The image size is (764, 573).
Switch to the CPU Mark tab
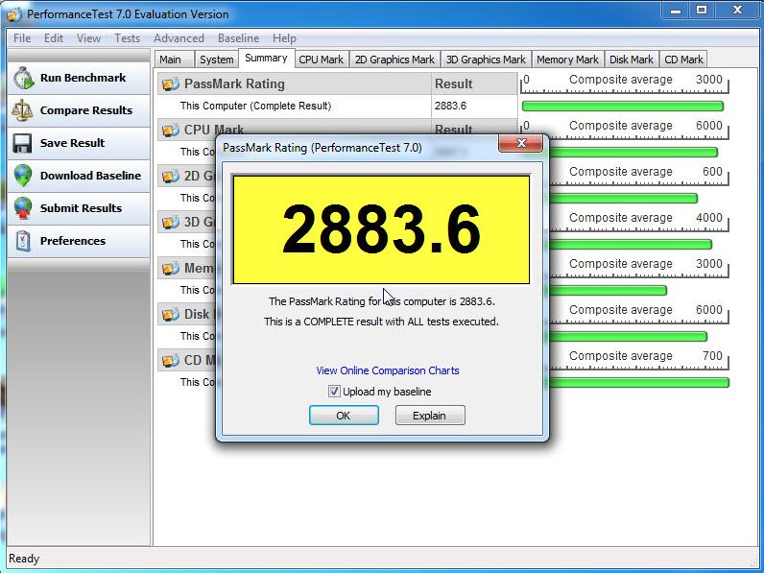[x=321, y=60]
